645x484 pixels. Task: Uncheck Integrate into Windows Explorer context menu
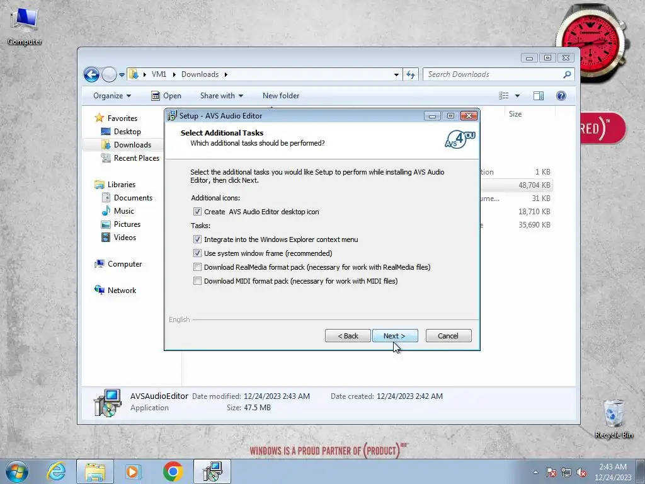(197, 239)
